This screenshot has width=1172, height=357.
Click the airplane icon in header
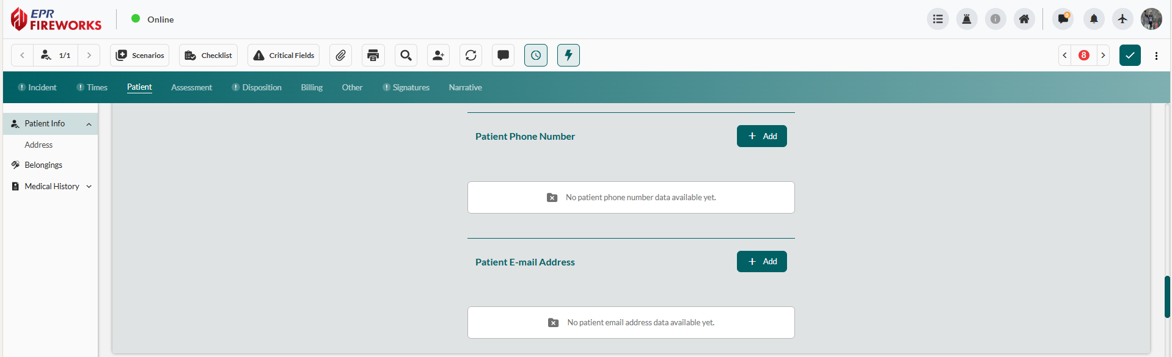point(1123,20)
